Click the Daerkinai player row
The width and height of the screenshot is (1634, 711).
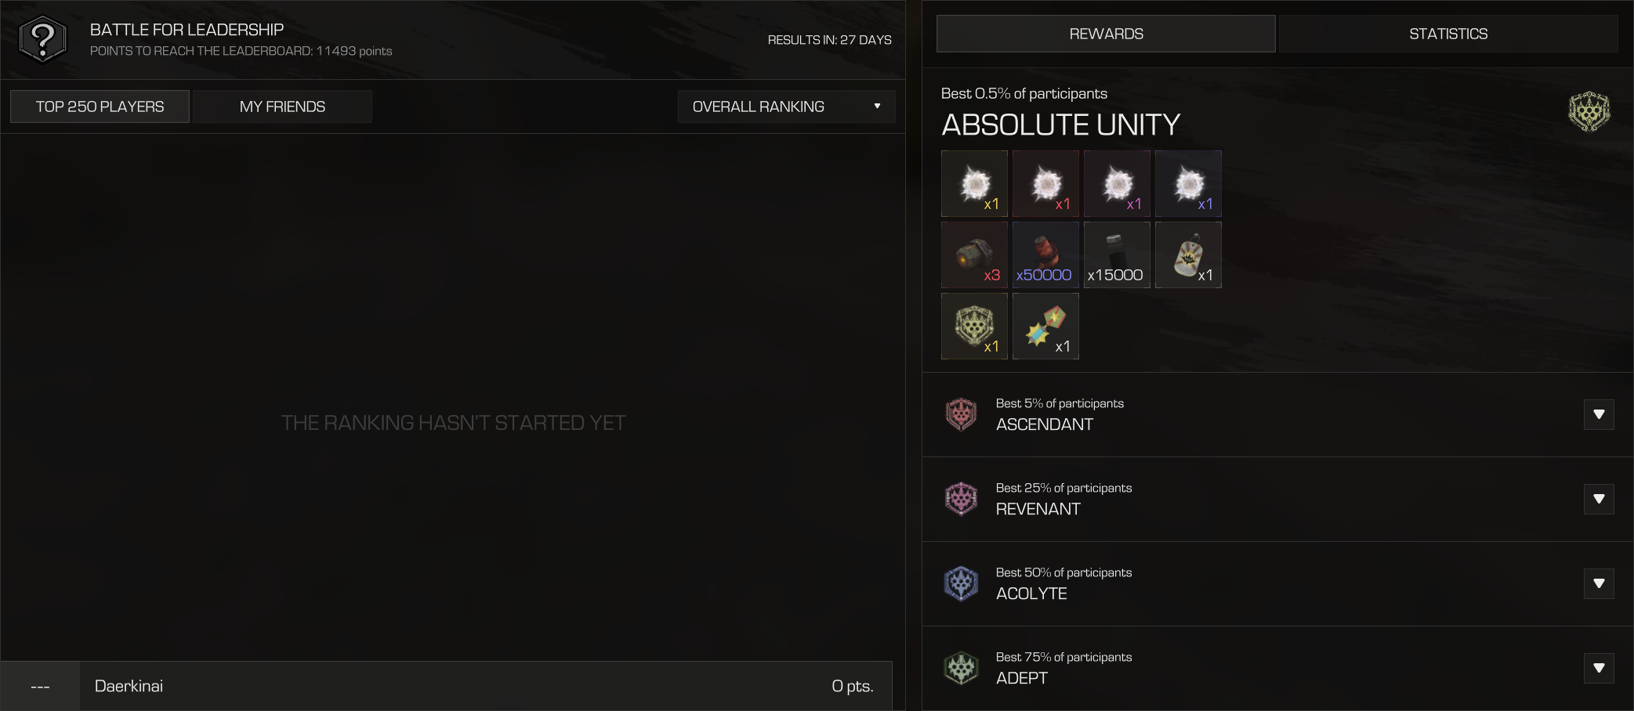coord(446,686)
